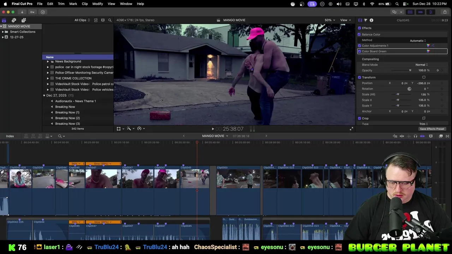452x254 pixels.
Task: Enter full screen viewer with arrows icon
Action: 351,129
